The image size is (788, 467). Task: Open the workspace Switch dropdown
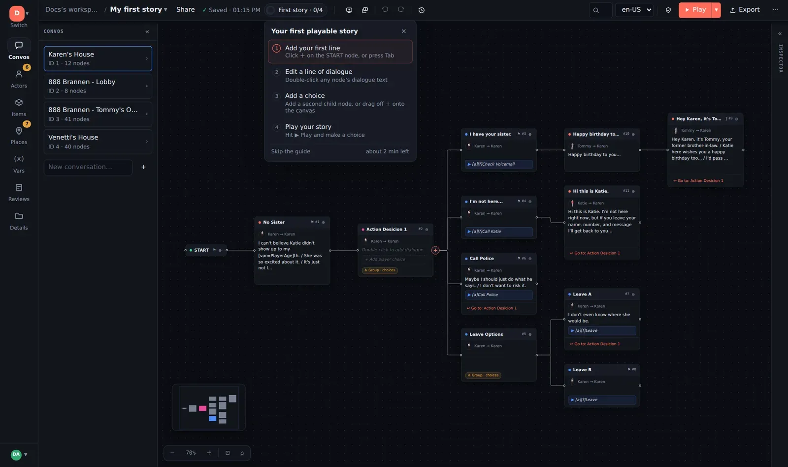click(19, 17)
